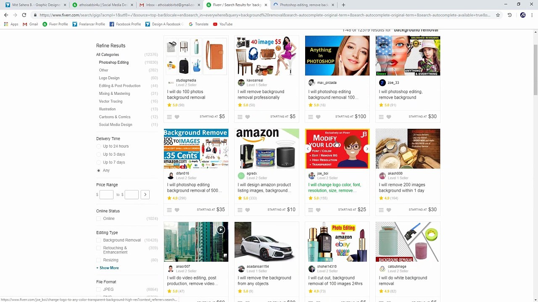Favorite the joe_boi gig with heart icon
The image size is (538, 302).
318,210
